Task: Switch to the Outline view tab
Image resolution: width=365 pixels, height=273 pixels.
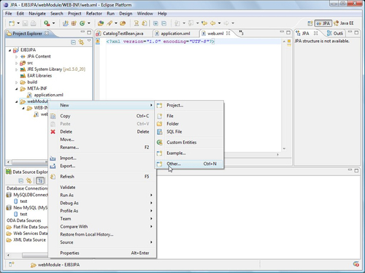Action: [x=335, y=34]
